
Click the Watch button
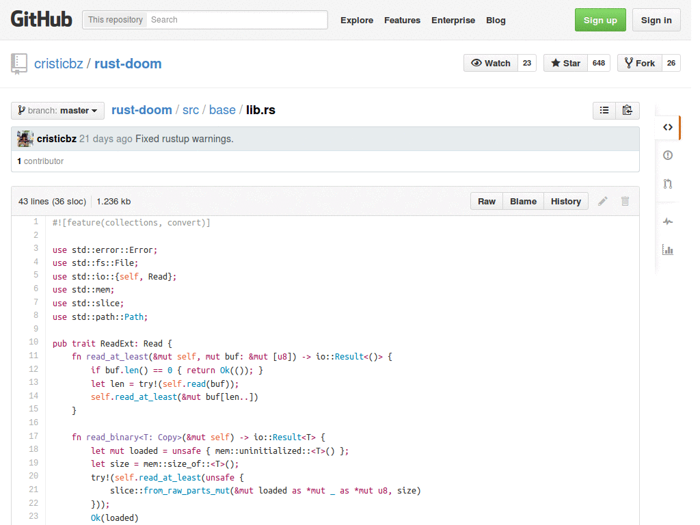pyautogui.click(x=491, y=63)
